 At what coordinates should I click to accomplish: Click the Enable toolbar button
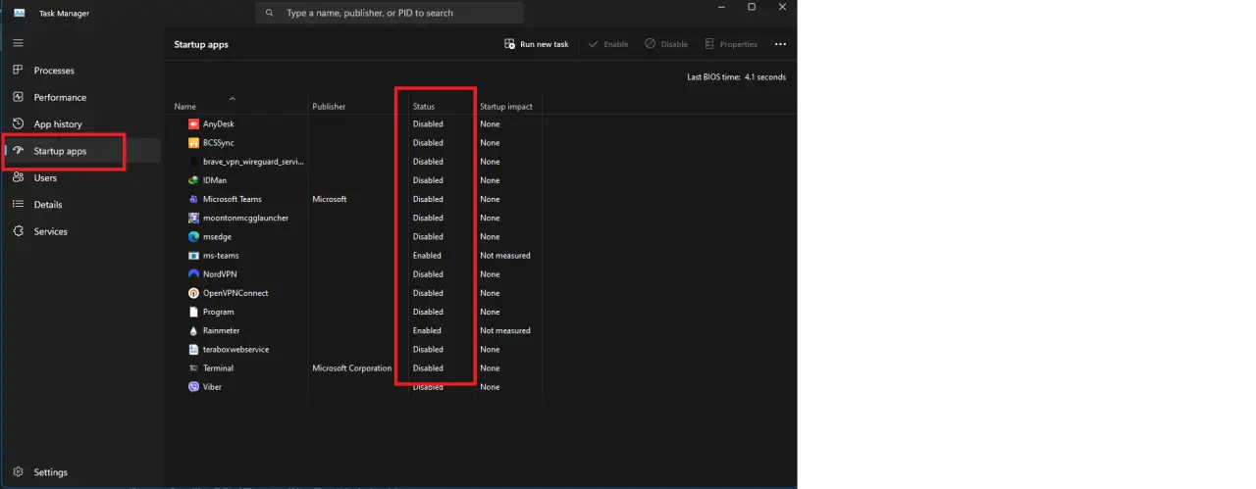point(608,44)
